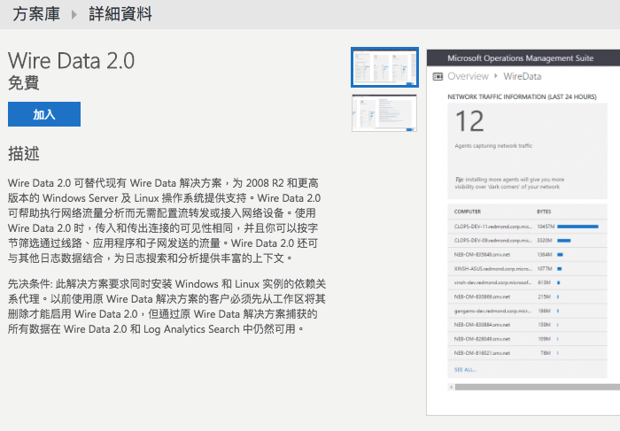Click the 3320M bytes bar
Viewport: 620px width, 431px height.
click(x=564, y=240)
